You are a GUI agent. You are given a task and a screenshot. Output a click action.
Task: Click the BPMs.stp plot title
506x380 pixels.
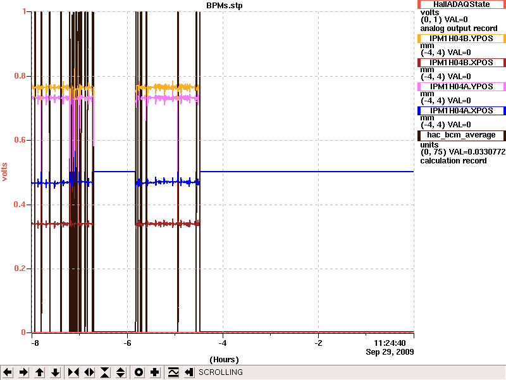point(225,6)
